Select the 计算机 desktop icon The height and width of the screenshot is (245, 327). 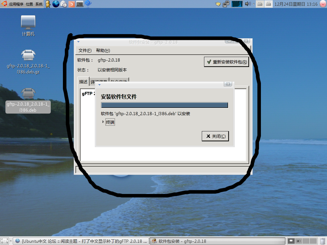(x=28, y=26)
